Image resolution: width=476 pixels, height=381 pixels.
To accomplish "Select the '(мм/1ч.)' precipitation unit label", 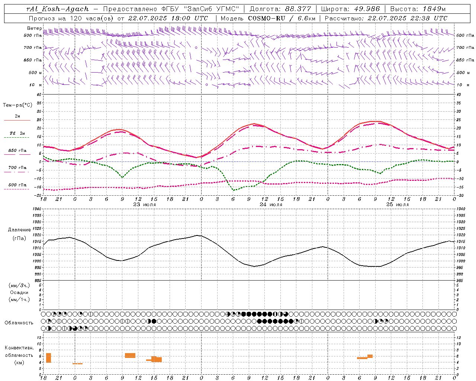I will tap(19, 300).
